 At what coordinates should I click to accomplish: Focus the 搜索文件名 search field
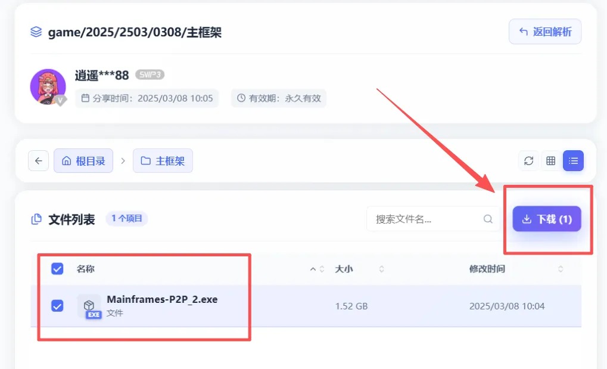point(433,219)
